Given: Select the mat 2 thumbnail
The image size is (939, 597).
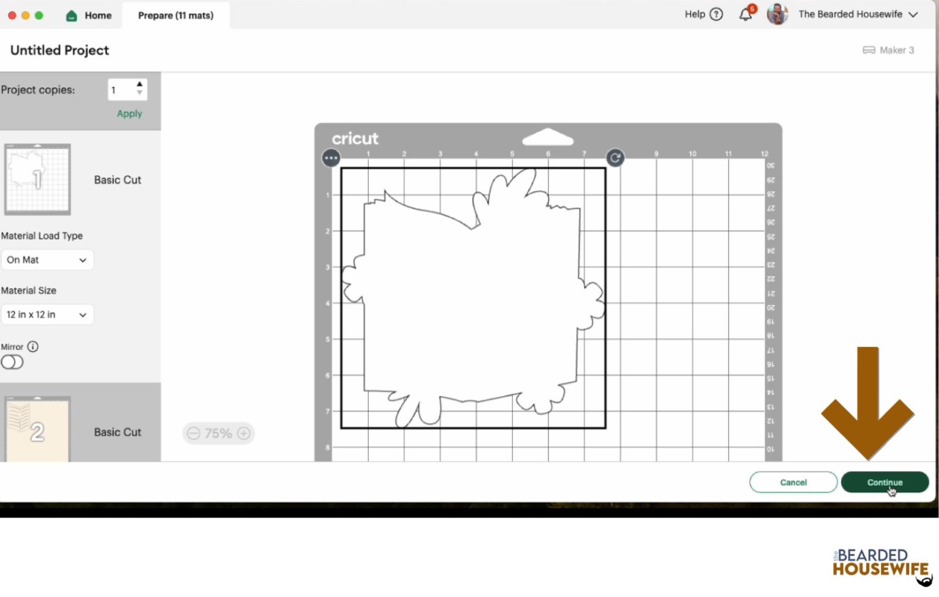Looking at the screenshot, I should (38, 429).
